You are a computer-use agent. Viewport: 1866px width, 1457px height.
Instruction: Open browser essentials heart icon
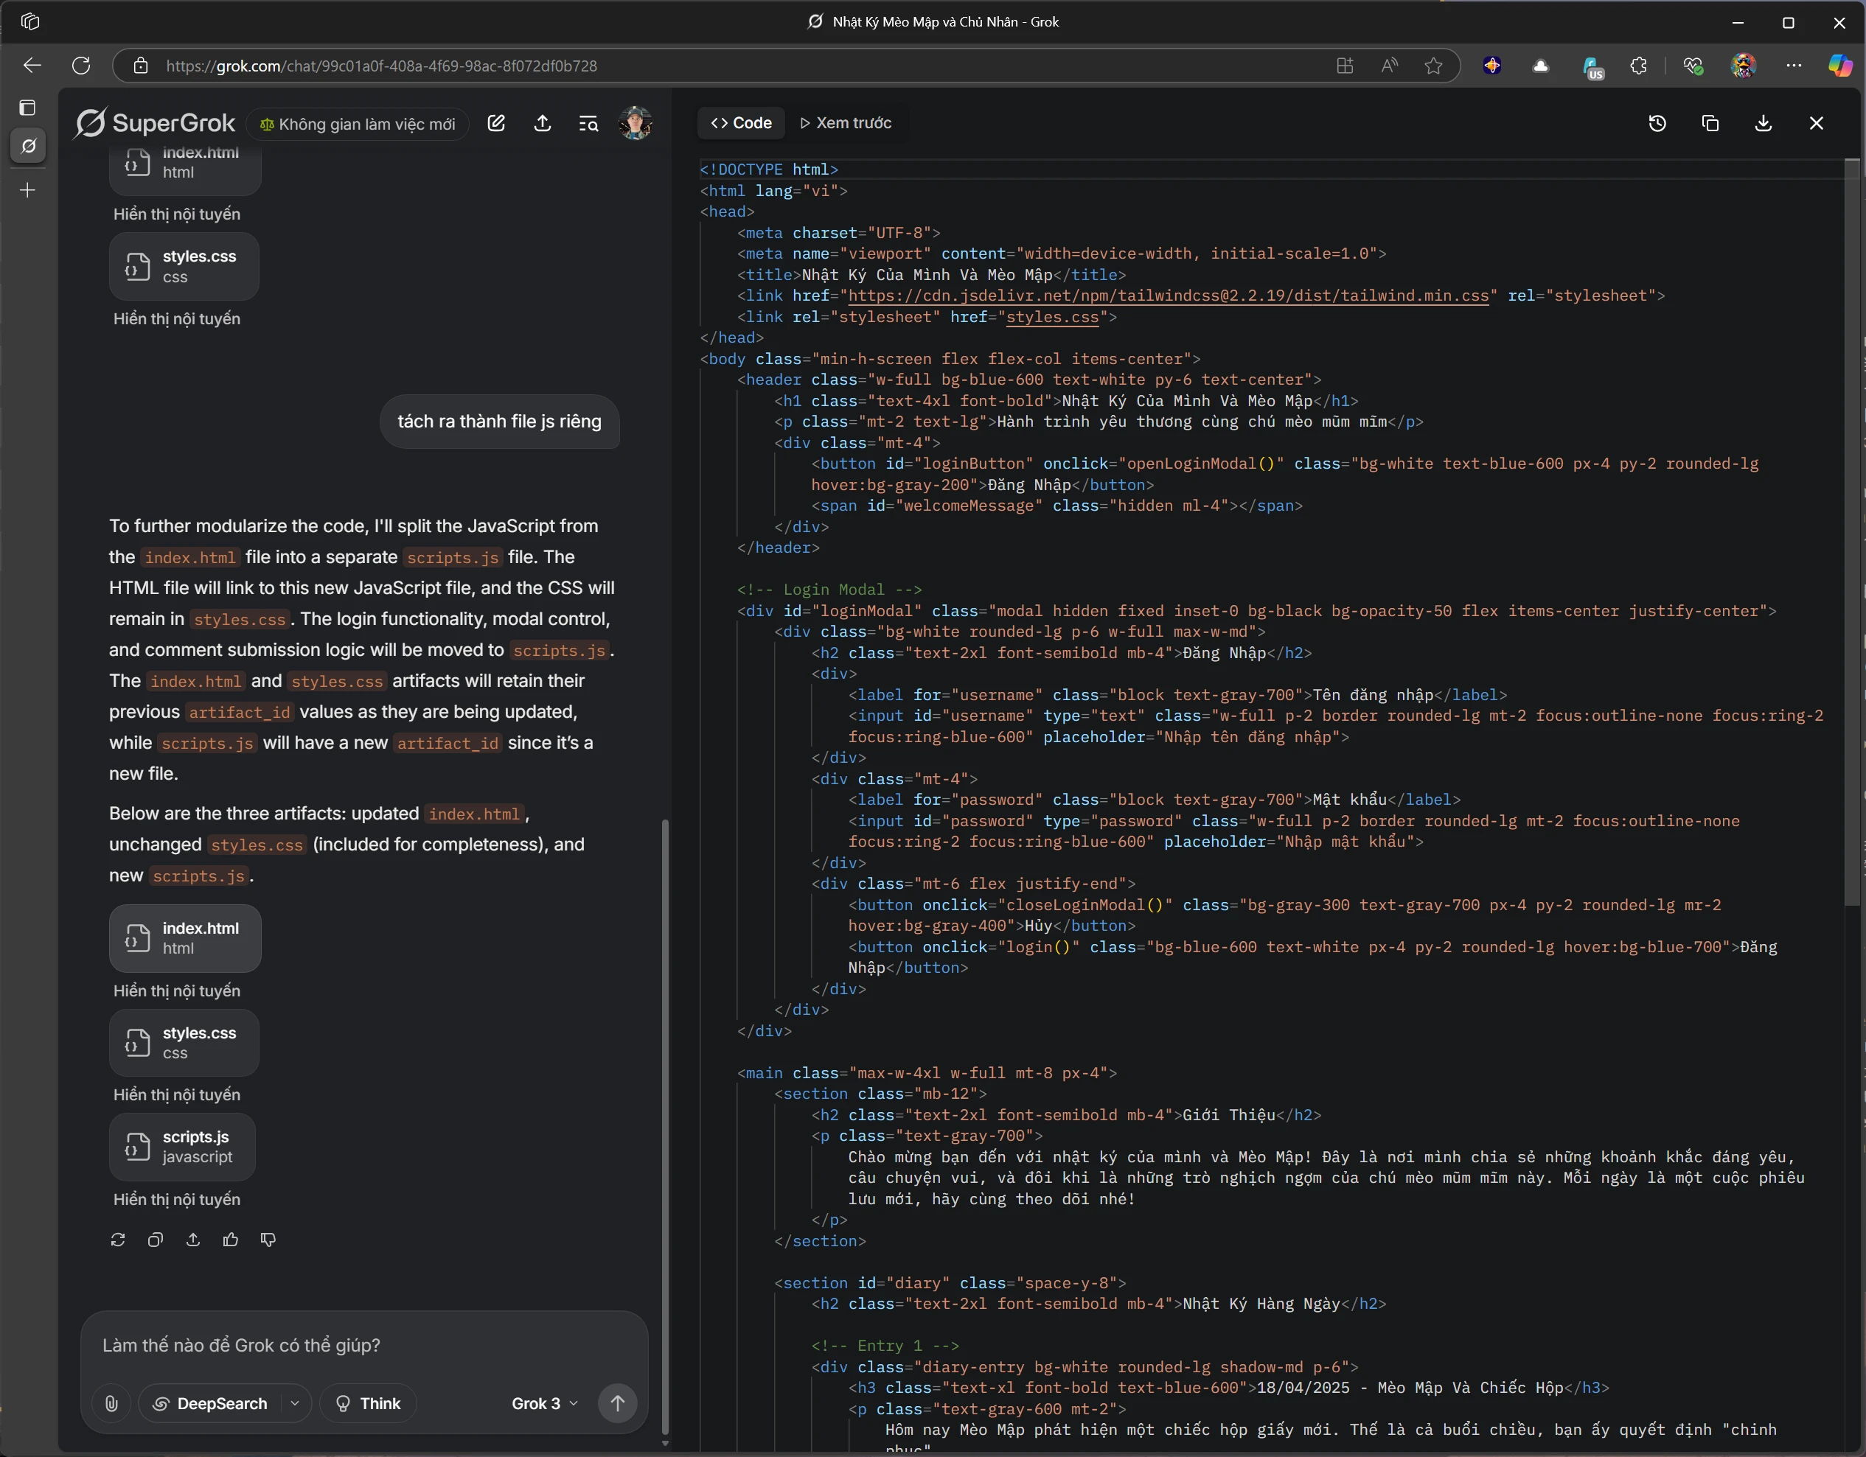[1693, 66]
